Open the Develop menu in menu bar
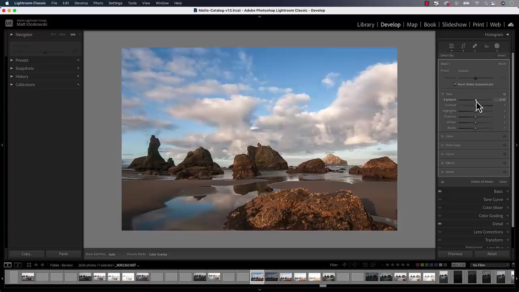The width and height of the screenshot is (519, 292). [x=81, y=3]
